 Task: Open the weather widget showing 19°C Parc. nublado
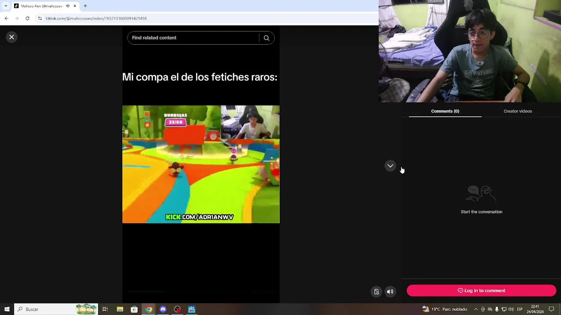[444, 309]
